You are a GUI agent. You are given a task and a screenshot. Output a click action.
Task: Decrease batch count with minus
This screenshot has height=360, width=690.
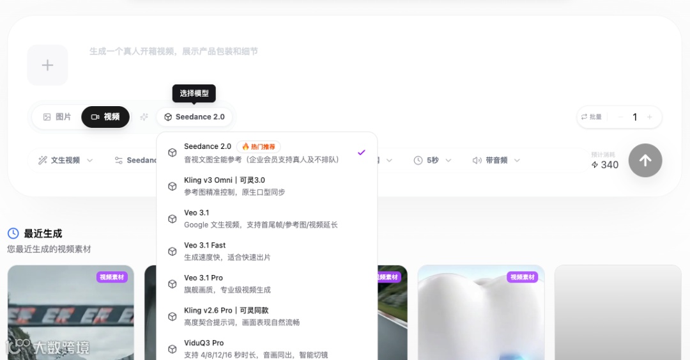point(620,117)
